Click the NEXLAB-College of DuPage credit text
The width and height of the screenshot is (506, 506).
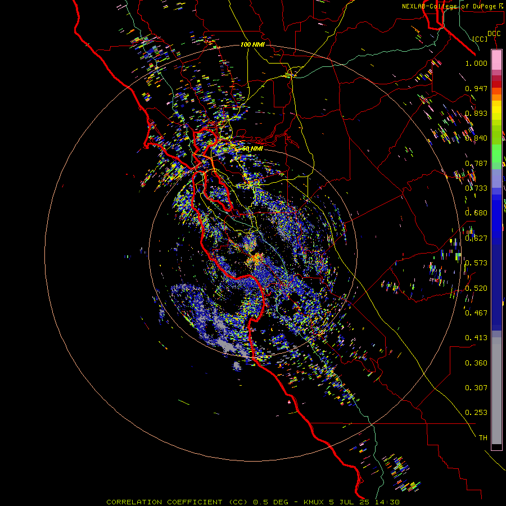449,6
